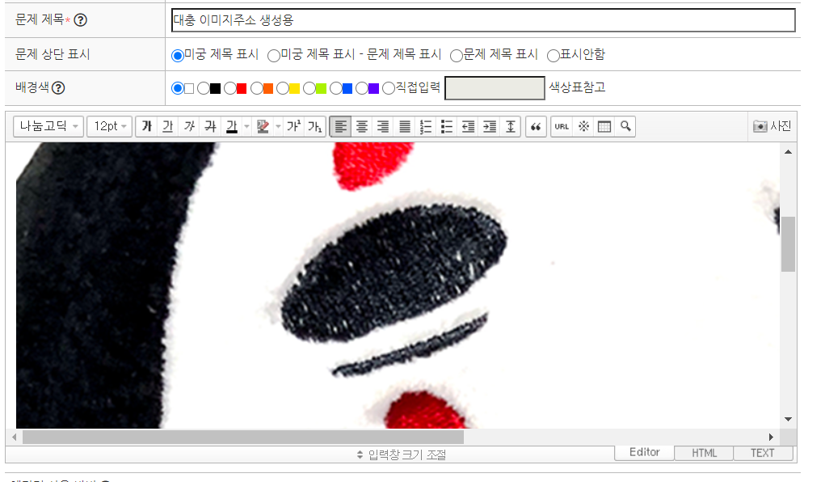This screenshot has height=482, width=825.
Task: Open line spacing option
Action: click(511, 126)
